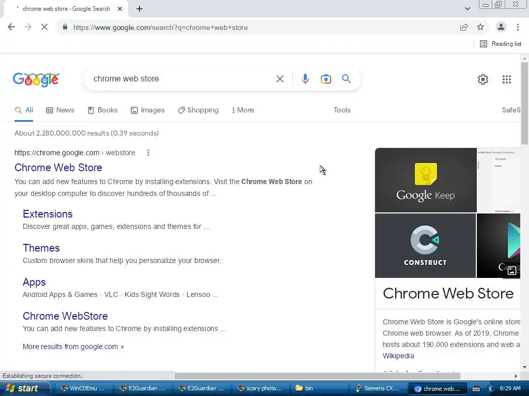The image size is (529, 396).
Task: Open Google search settings gear
Action: tap(483, 79)
